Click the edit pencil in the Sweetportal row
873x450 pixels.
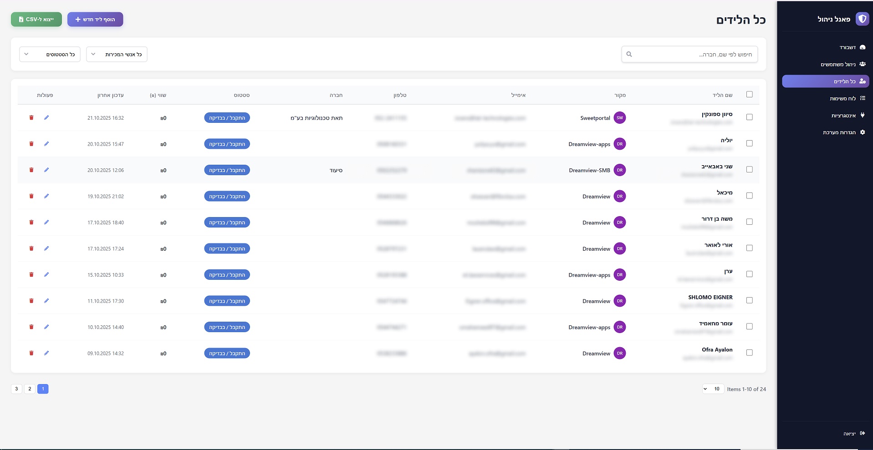click(x=46, y=117)
